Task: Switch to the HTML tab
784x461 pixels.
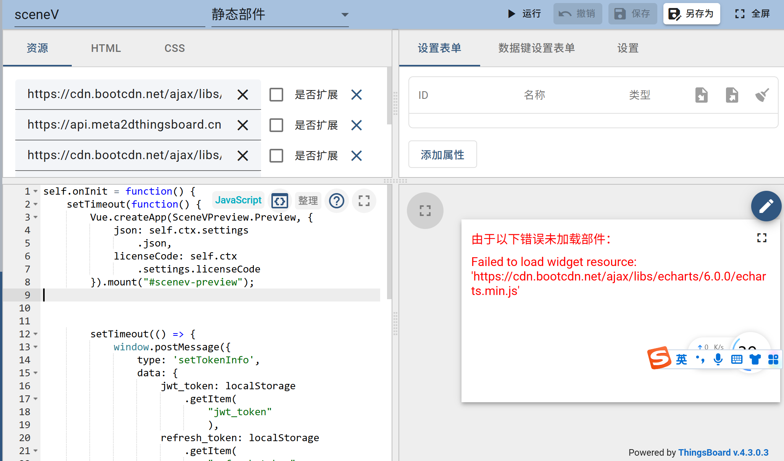Action: [106, 48]
